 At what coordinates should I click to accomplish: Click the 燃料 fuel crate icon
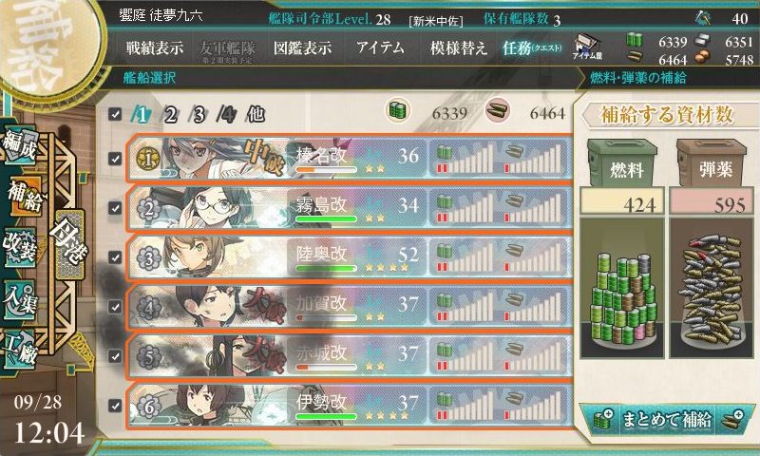click(x=622, y=162)
